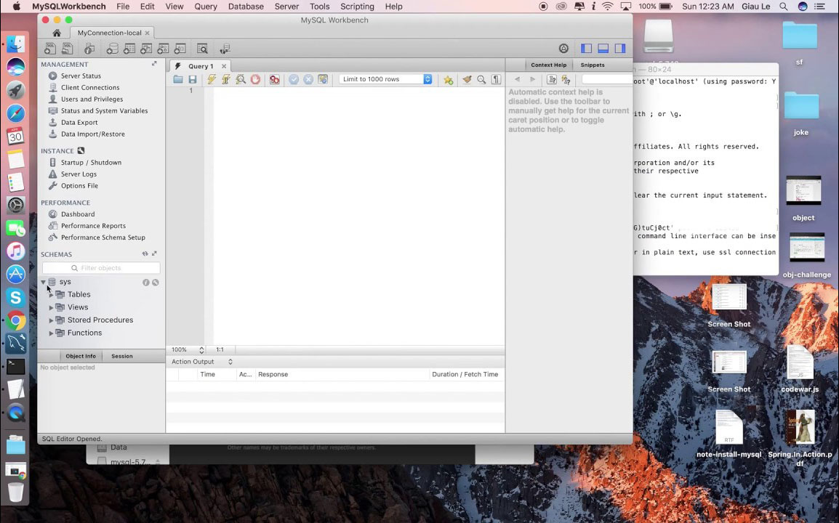This screenshot has width=839, height=523.
Task: Expand the Stored Procedures node
Action: tap(52, 320)
